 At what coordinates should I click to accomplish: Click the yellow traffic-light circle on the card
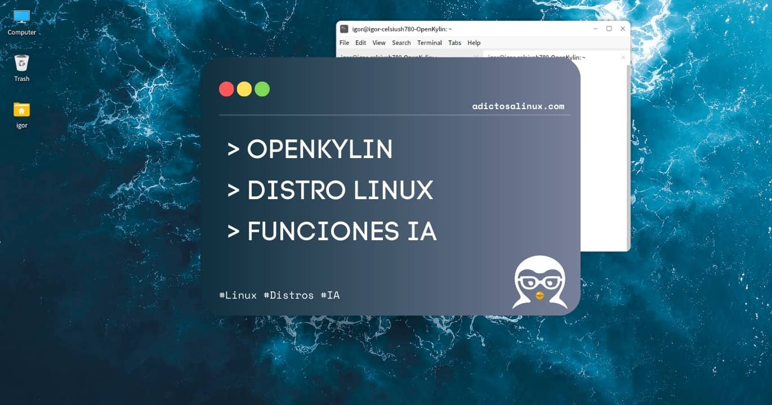pyautogui.click(x=244, y=89)
